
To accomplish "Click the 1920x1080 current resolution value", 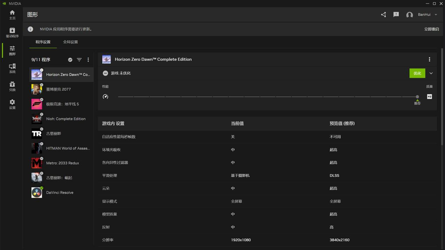I will coord(241,240).
